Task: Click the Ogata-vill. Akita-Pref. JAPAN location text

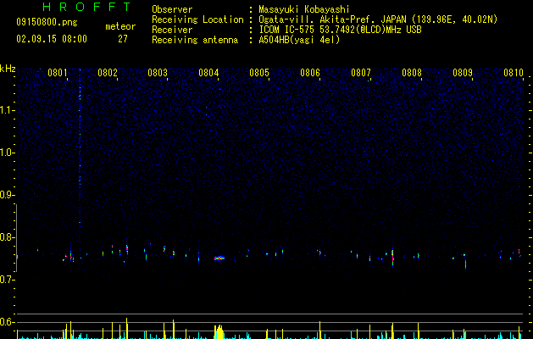Action: [378, 19]
